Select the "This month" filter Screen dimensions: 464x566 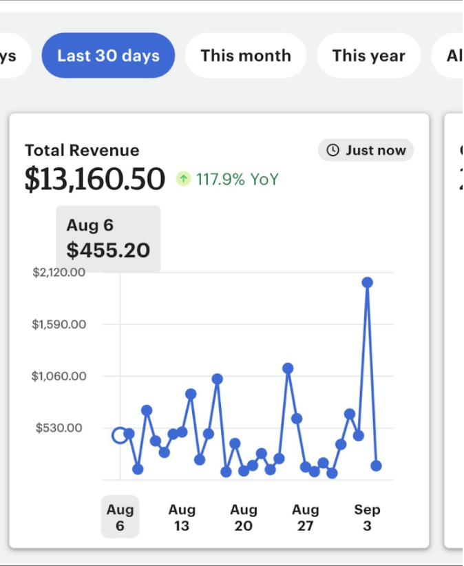[x=246, y=55]
